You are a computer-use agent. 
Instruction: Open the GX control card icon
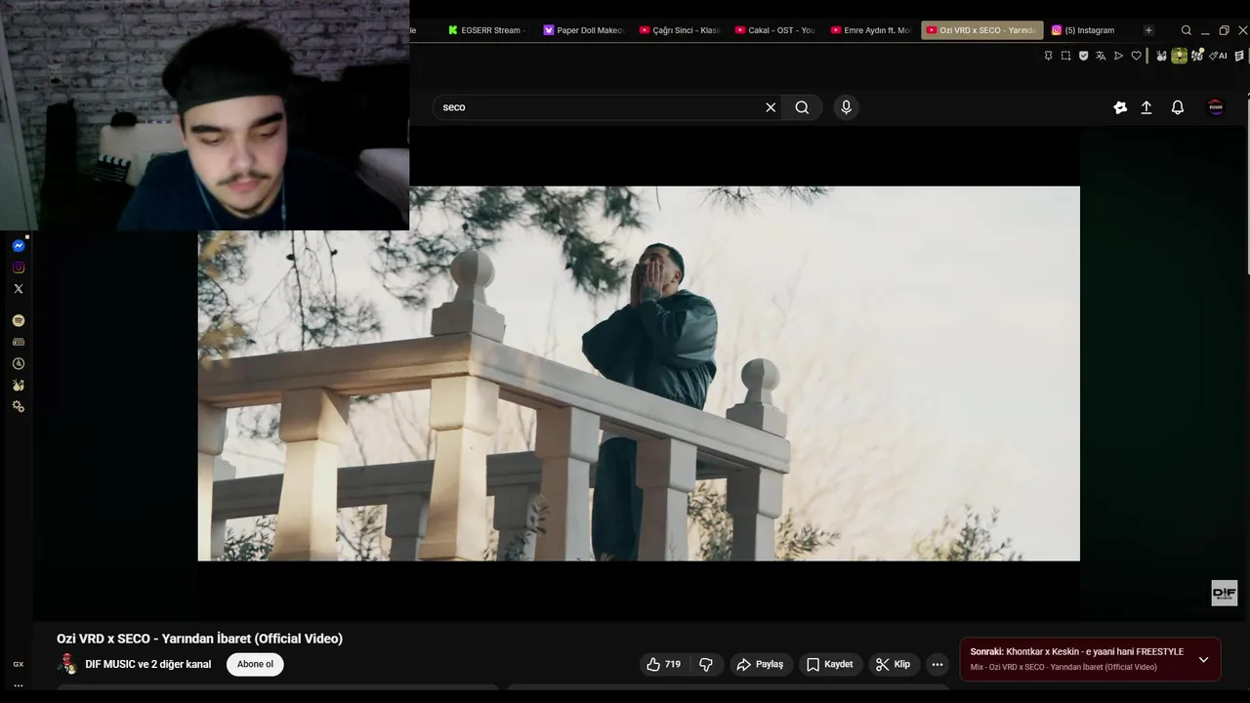pyautogui.click(x=19, y=342)
